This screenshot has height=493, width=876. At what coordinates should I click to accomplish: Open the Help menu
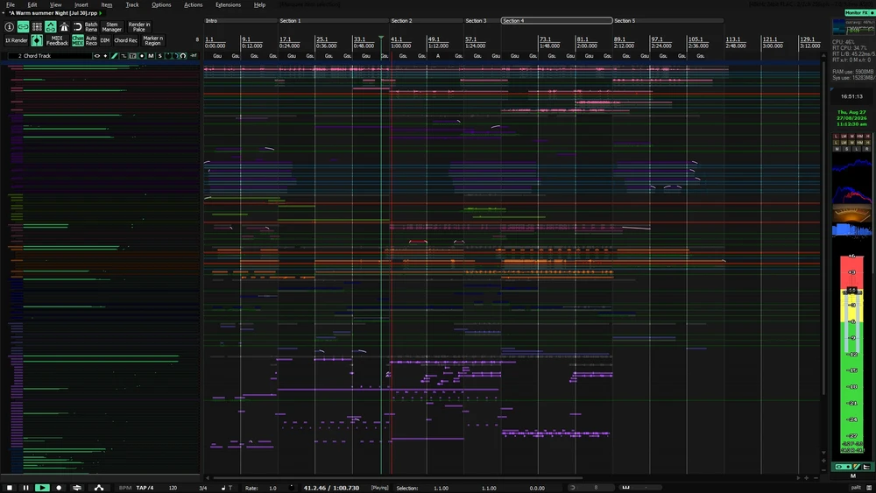click(260, 4)
